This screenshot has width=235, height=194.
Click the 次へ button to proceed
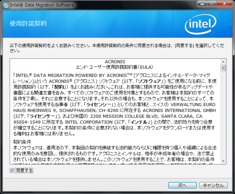click(182, 185)
